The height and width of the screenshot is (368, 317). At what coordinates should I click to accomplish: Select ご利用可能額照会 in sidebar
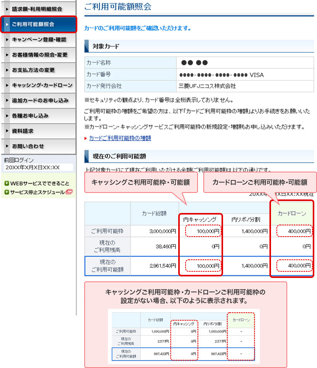pyautogui.click(x=33, y=24)
